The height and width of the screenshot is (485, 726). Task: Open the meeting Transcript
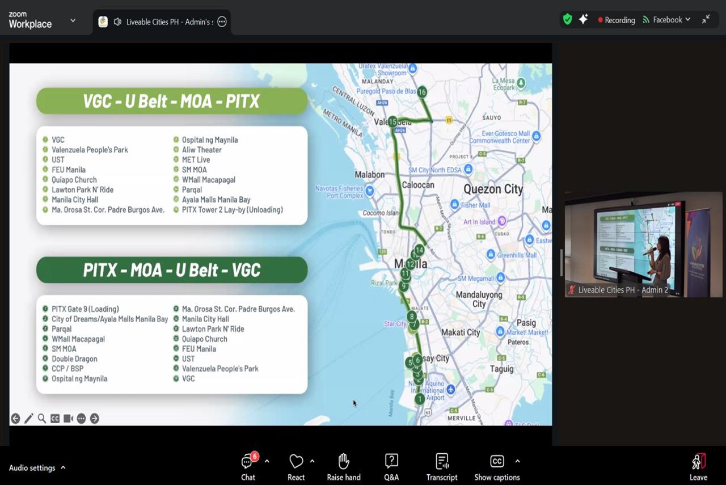tap(442, 462)
